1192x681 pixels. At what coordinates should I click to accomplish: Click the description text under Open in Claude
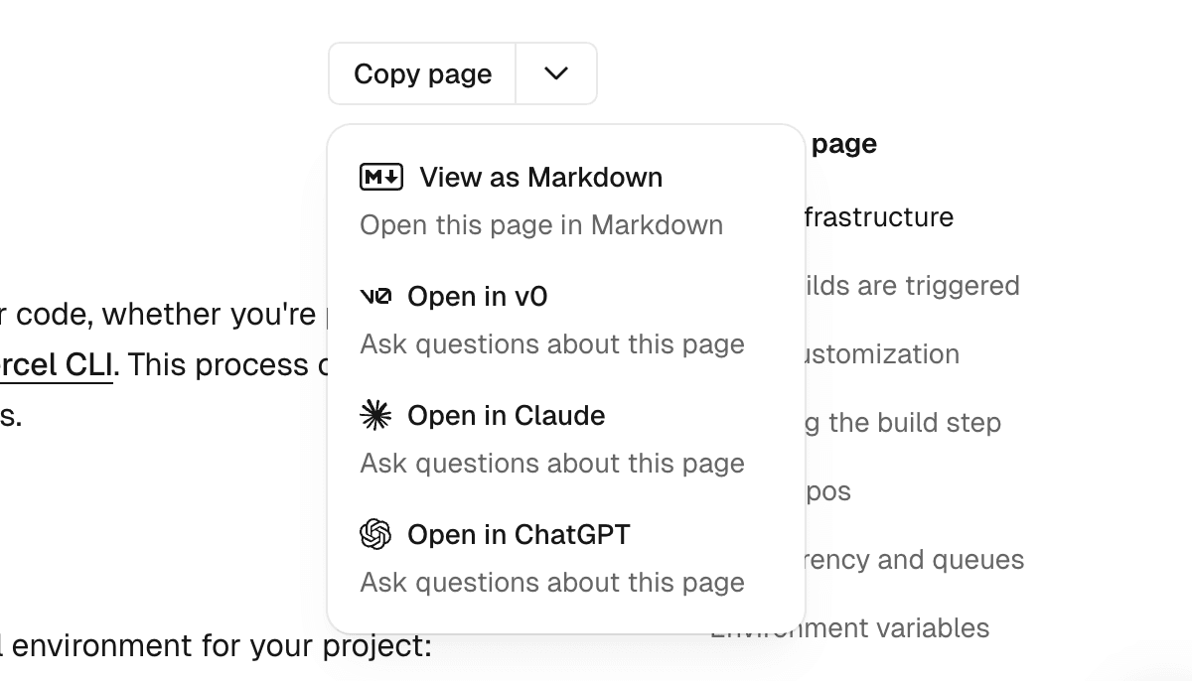pyautogui.click(x=552, y=464)
